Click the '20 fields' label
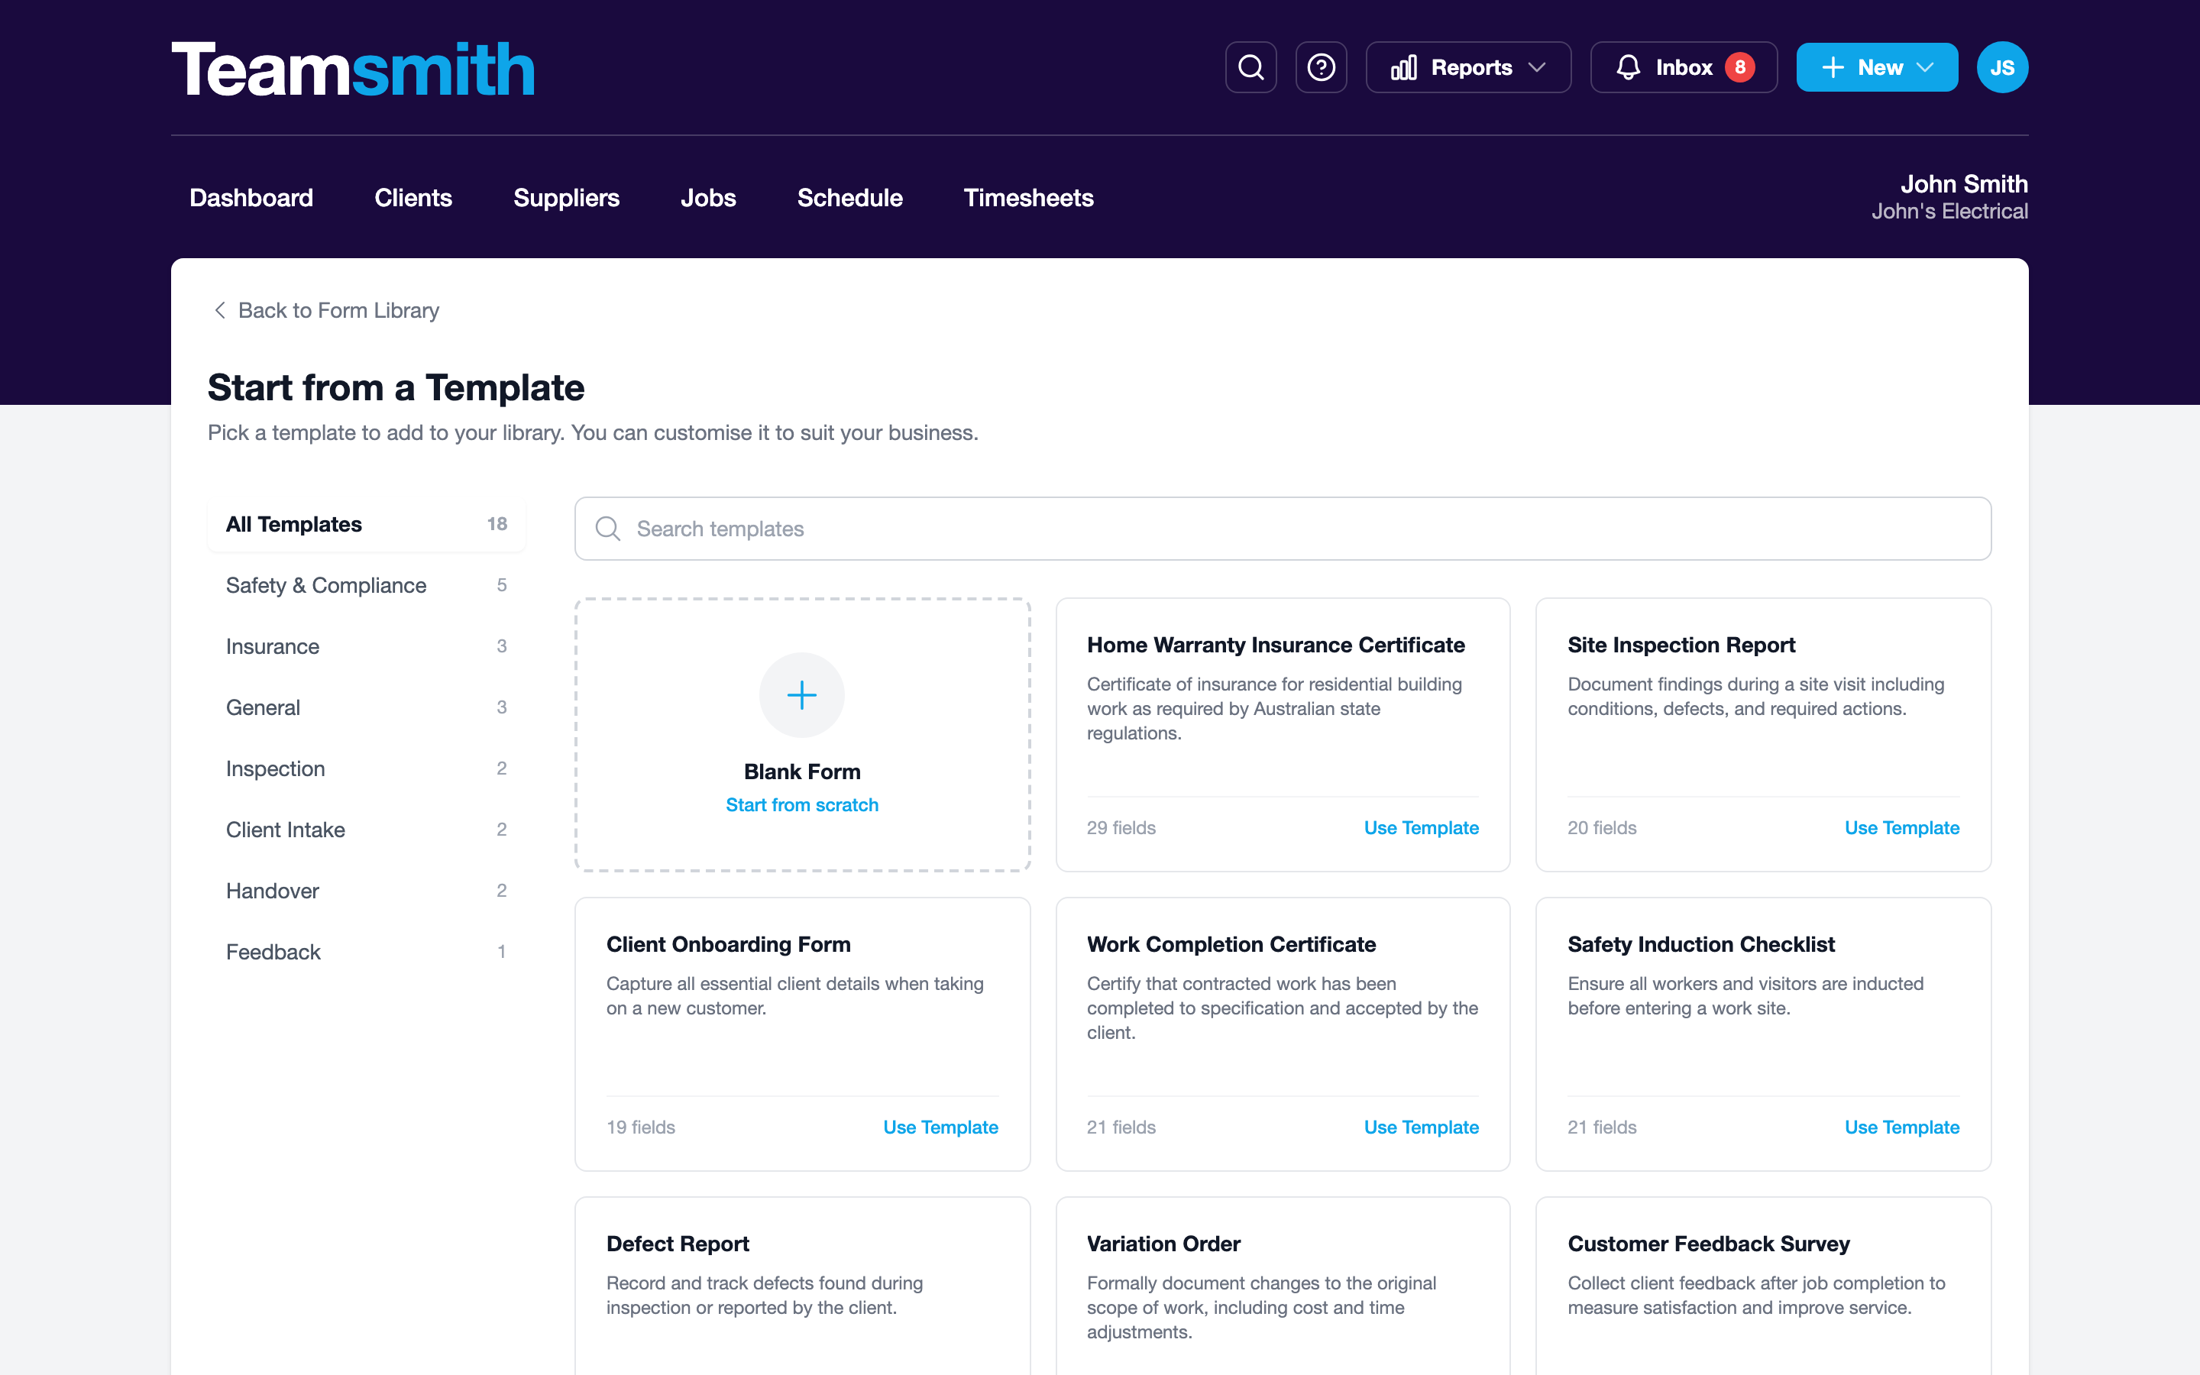The image size is (2200, 1375). tap(1602, 827)
